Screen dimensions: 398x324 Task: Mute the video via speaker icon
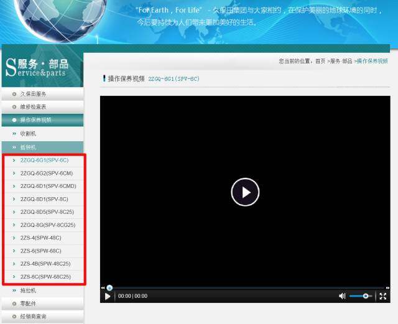(342, 296)
